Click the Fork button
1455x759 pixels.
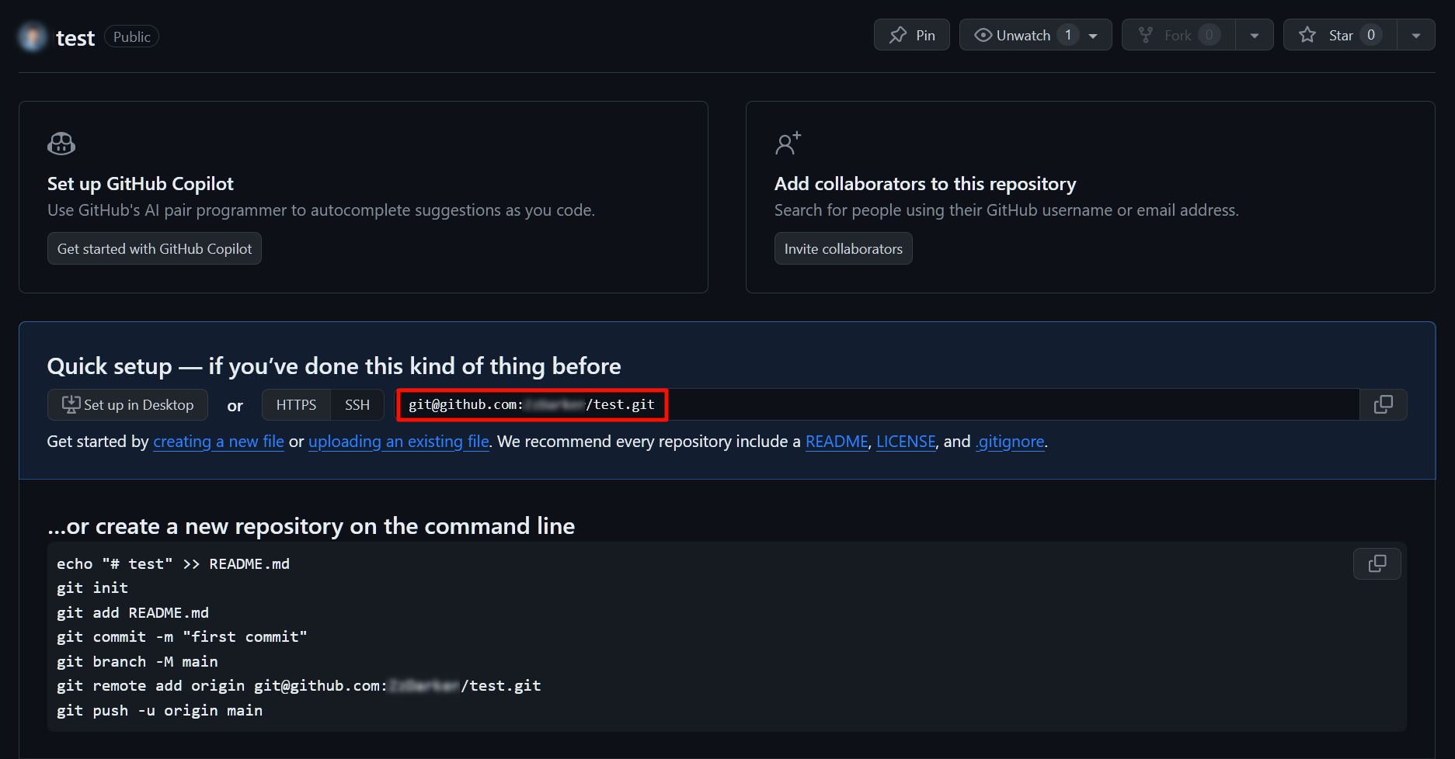[1178, 35]
